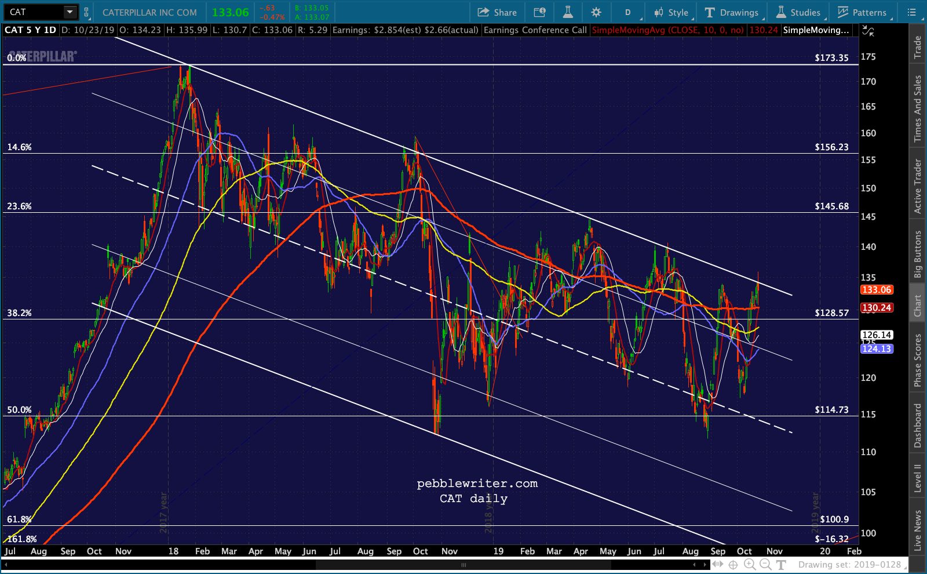Viewport: 927px width, 574px height.
Task: Click the symbol link chain icon
Action: [86, 12]
